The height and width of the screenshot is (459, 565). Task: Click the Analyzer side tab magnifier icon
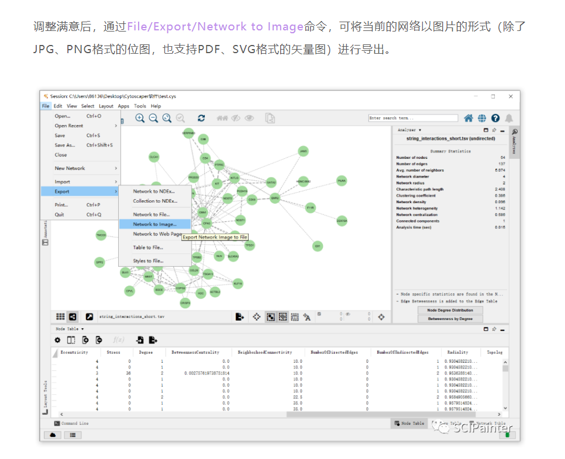515,131
